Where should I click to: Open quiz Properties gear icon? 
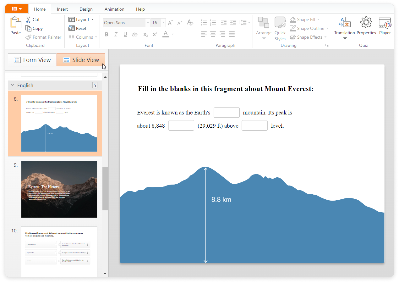[366, 23]
